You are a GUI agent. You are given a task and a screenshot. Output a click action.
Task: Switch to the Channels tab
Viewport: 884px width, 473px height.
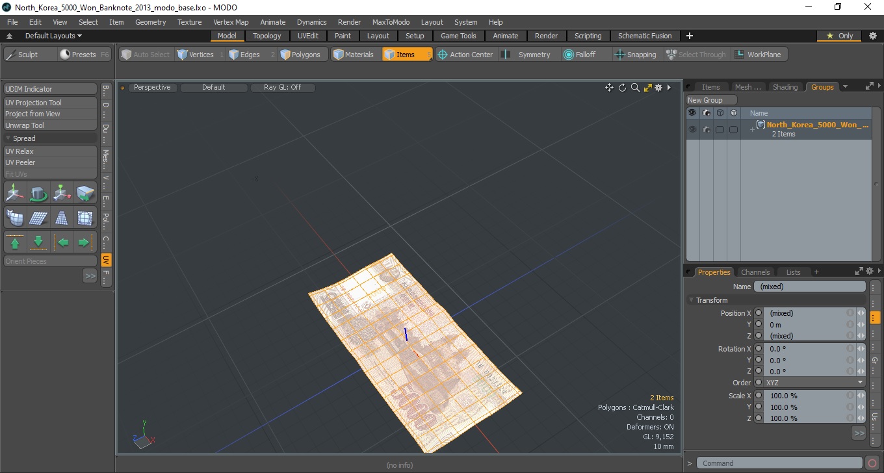tap(755, 272)
